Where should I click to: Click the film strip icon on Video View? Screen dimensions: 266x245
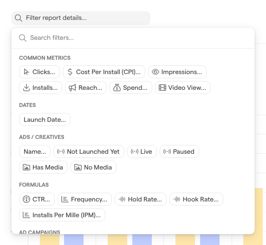[x=162, y=88]
